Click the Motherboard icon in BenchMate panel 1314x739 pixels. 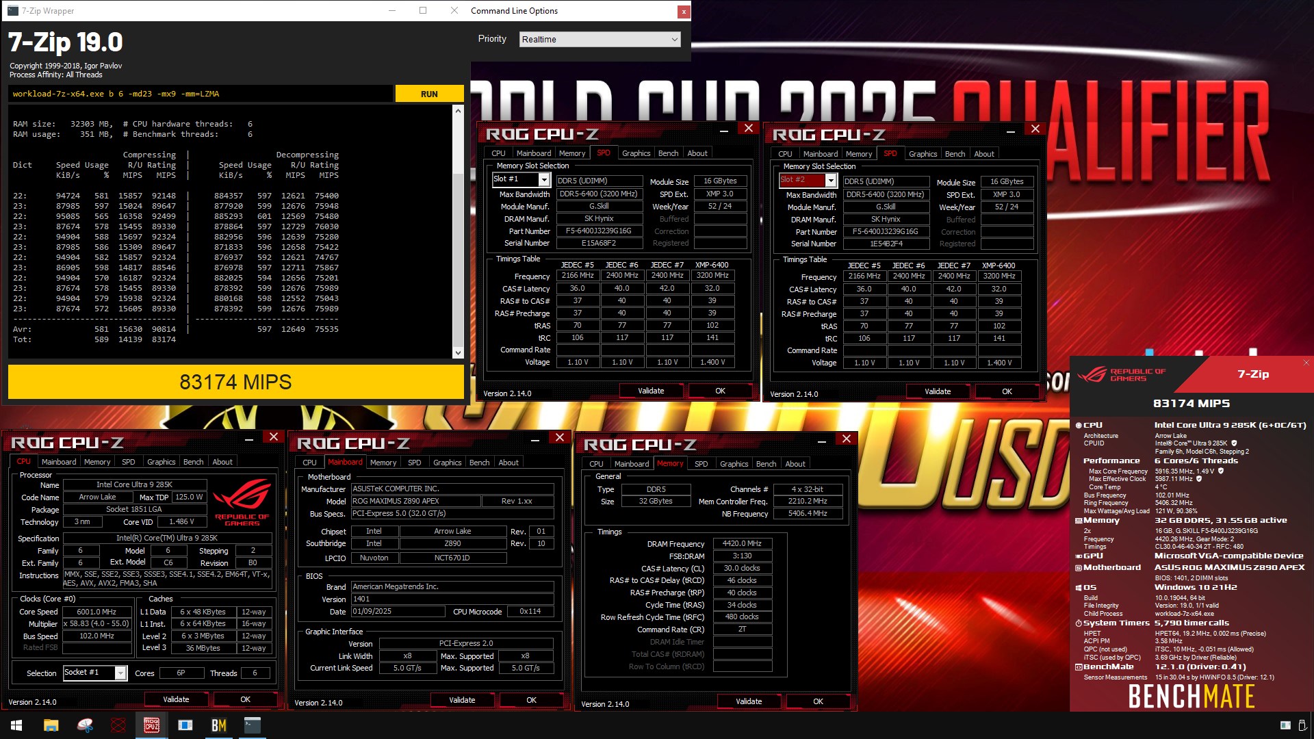[1079, 568]
